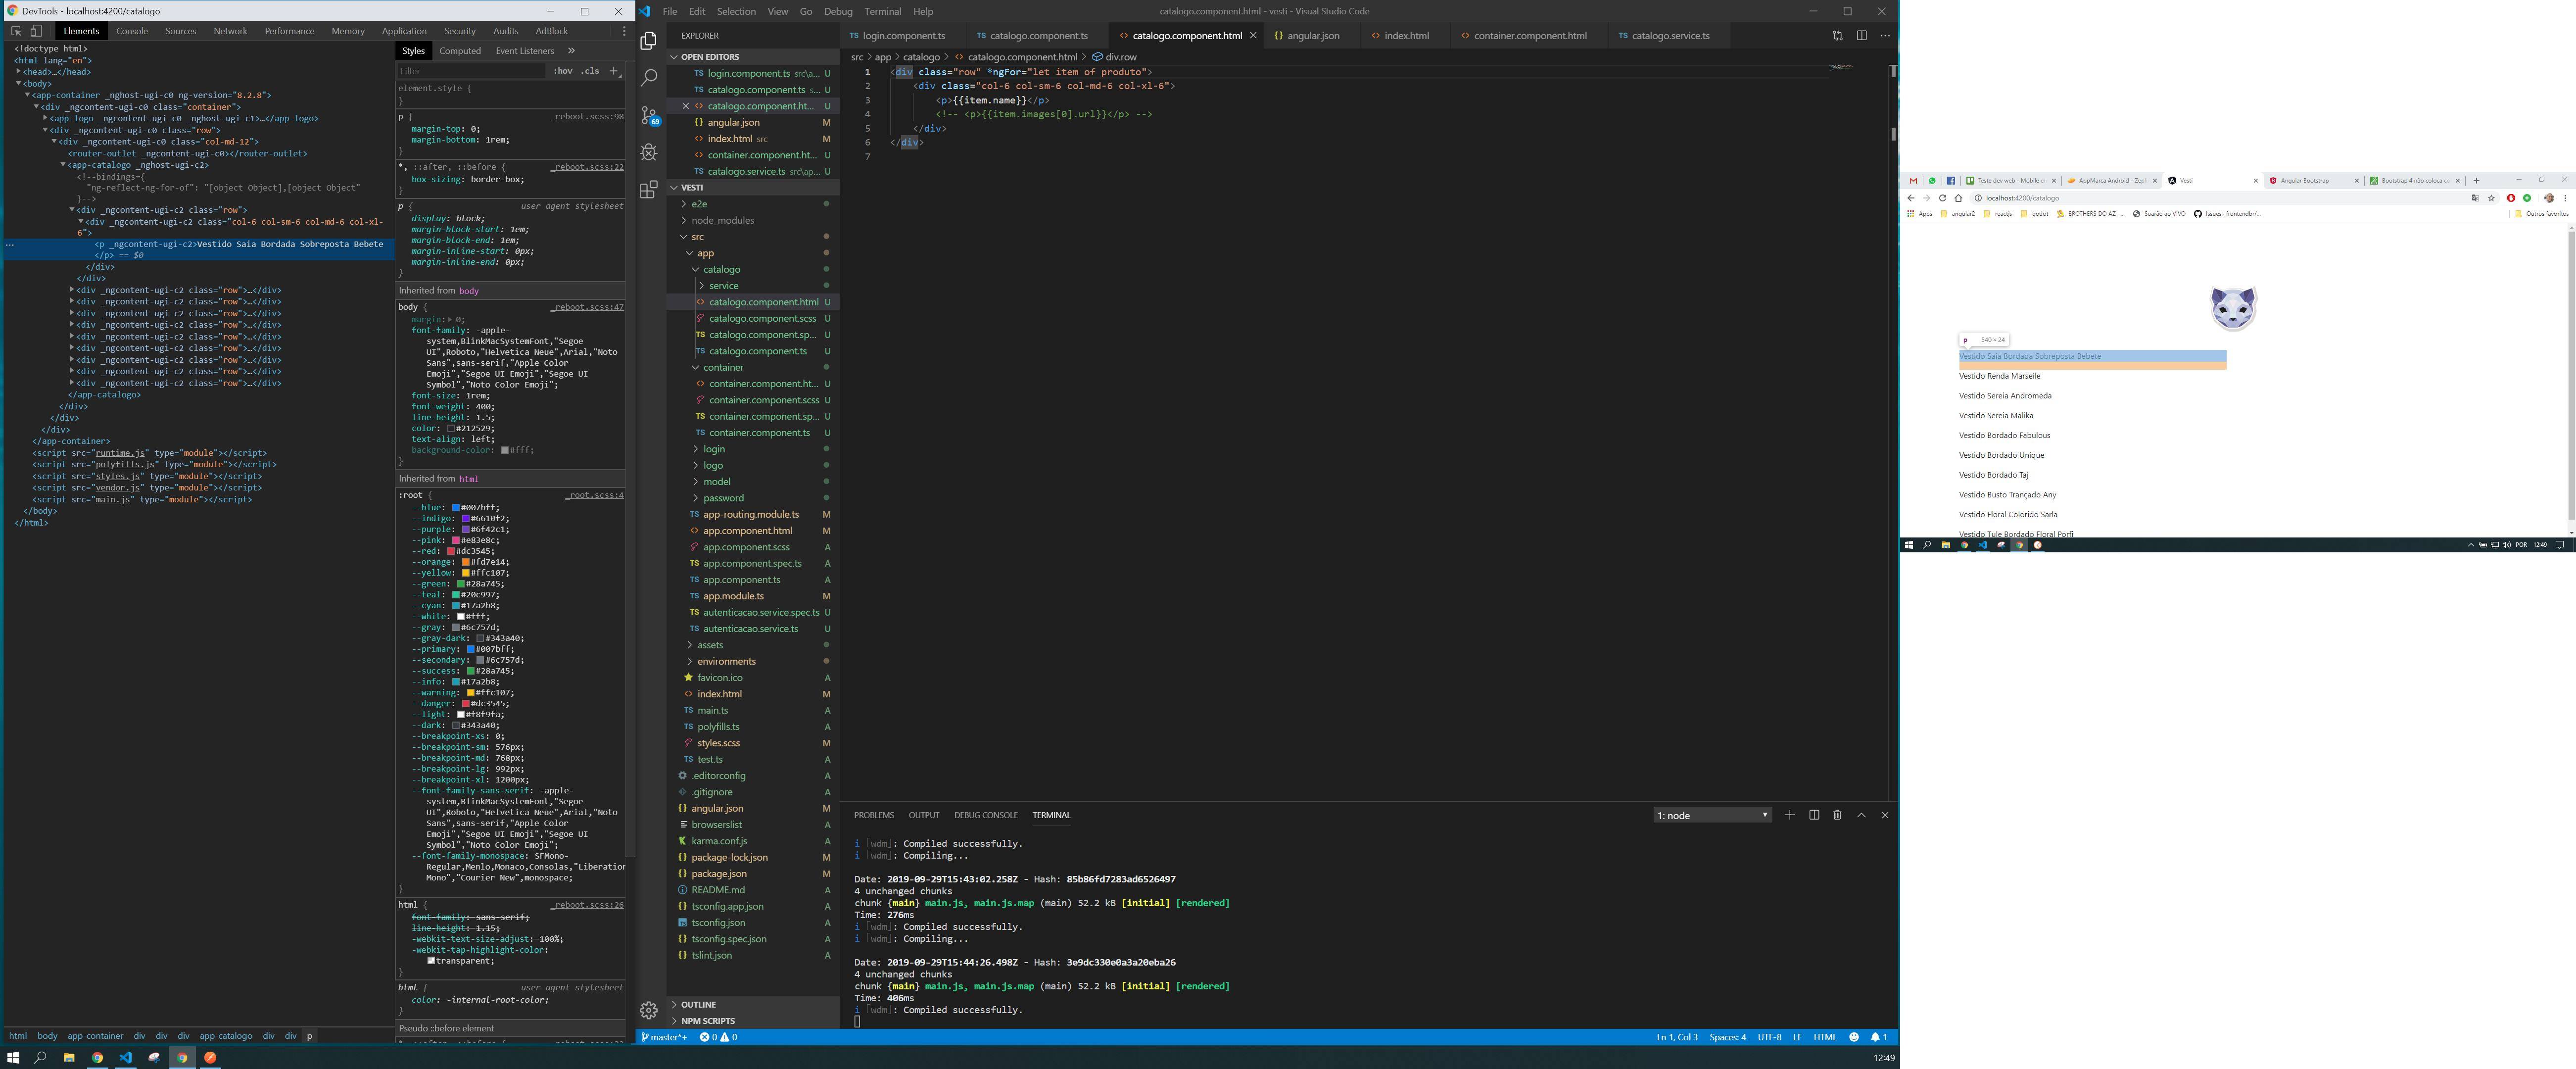
Task: Open DevTools three-dot customize menu
Action: pos(624,31)
